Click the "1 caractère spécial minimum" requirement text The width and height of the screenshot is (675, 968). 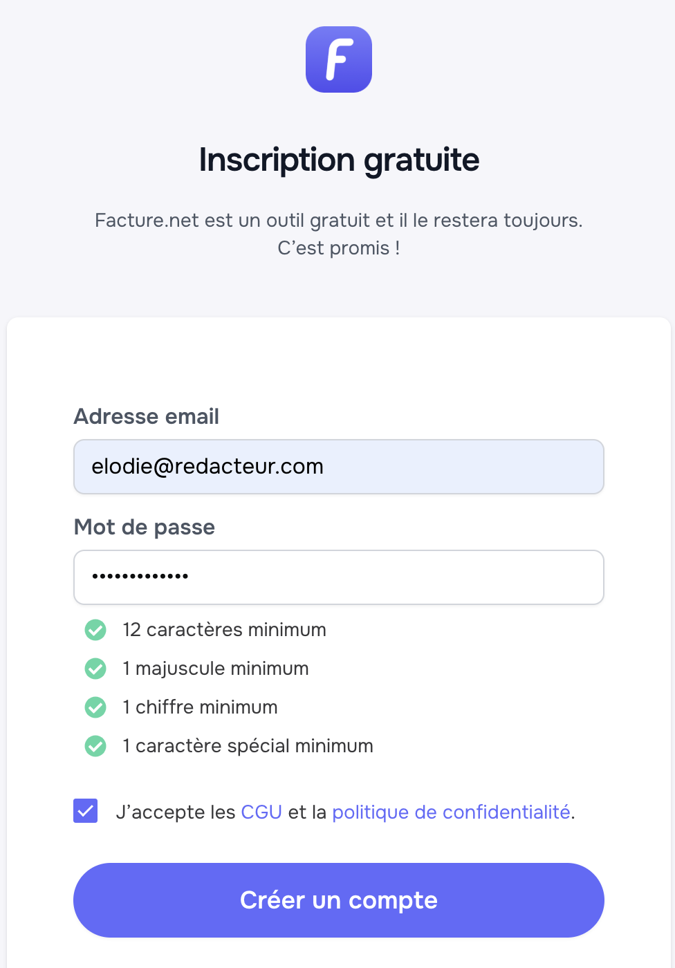248,746
